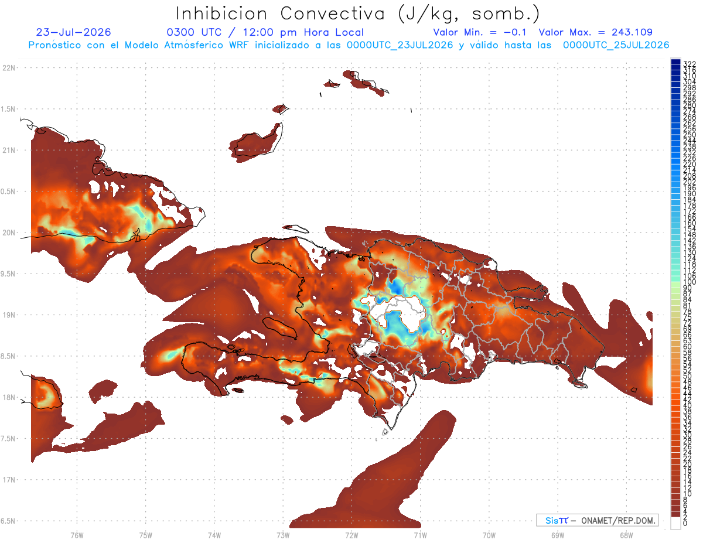The height and width of the screenshot is (543, 703).
Task: Click the '18N' latitude label
Action: (x=9, y=397)
